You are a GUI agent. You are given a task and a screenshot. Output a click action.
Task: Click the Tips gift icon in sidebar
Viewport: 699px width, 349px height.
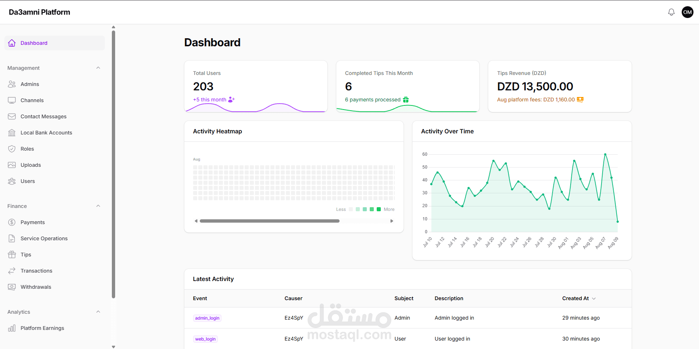click(x=12, y=255)
